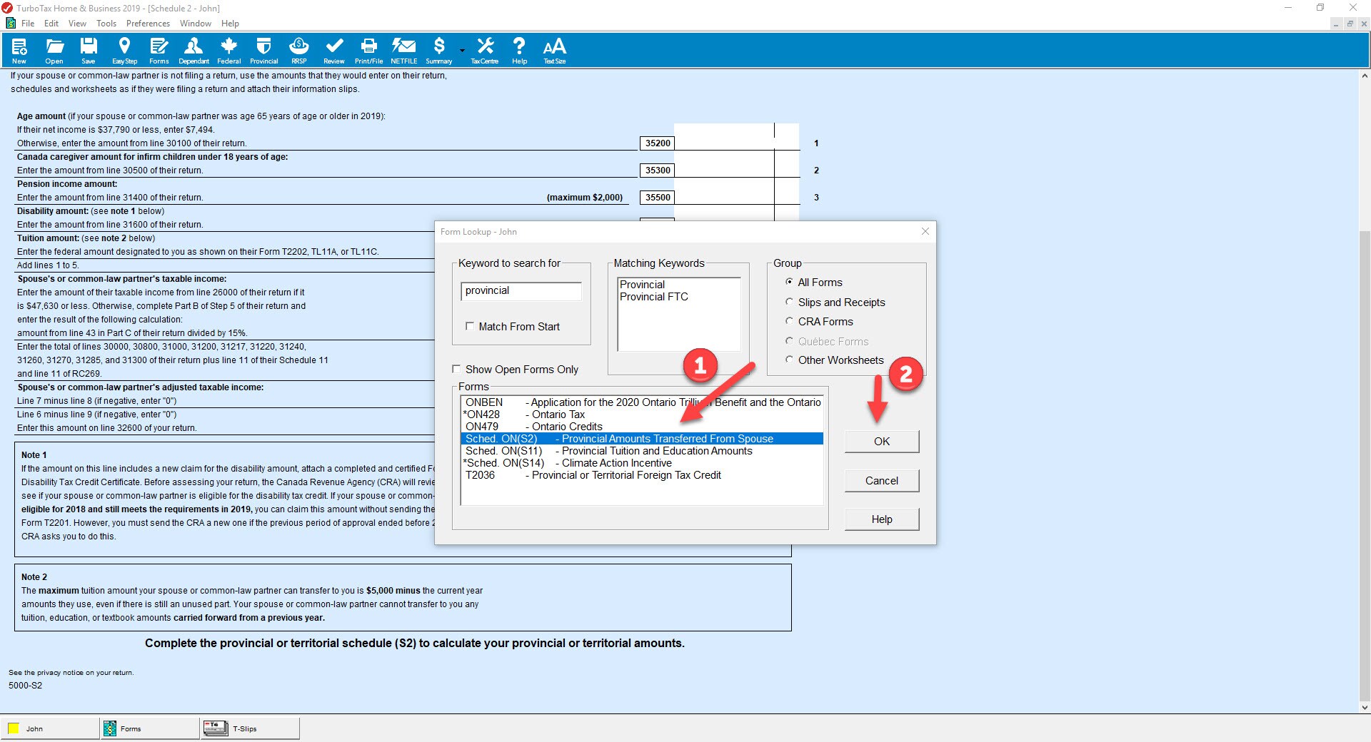Open the Help menu in menu bar
Viewport: 1371px width, 742px height.
[x=230, y=24]
